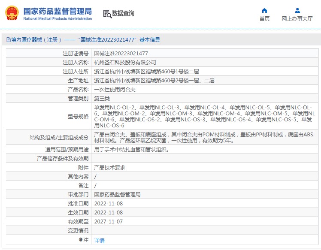Click the 网上办事大厅 user icon
This screenshot has height=250, width=321.
297,10
